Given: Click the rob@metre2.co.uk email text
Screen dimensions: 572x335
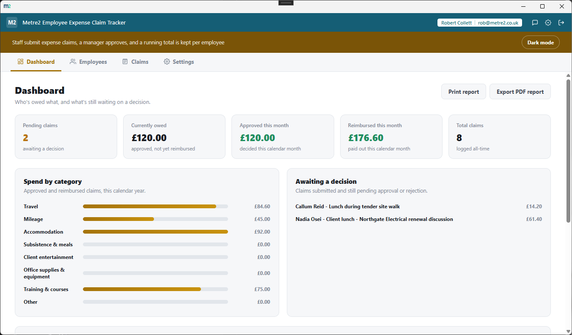Looking at the screenshot, I should point(498,23).
